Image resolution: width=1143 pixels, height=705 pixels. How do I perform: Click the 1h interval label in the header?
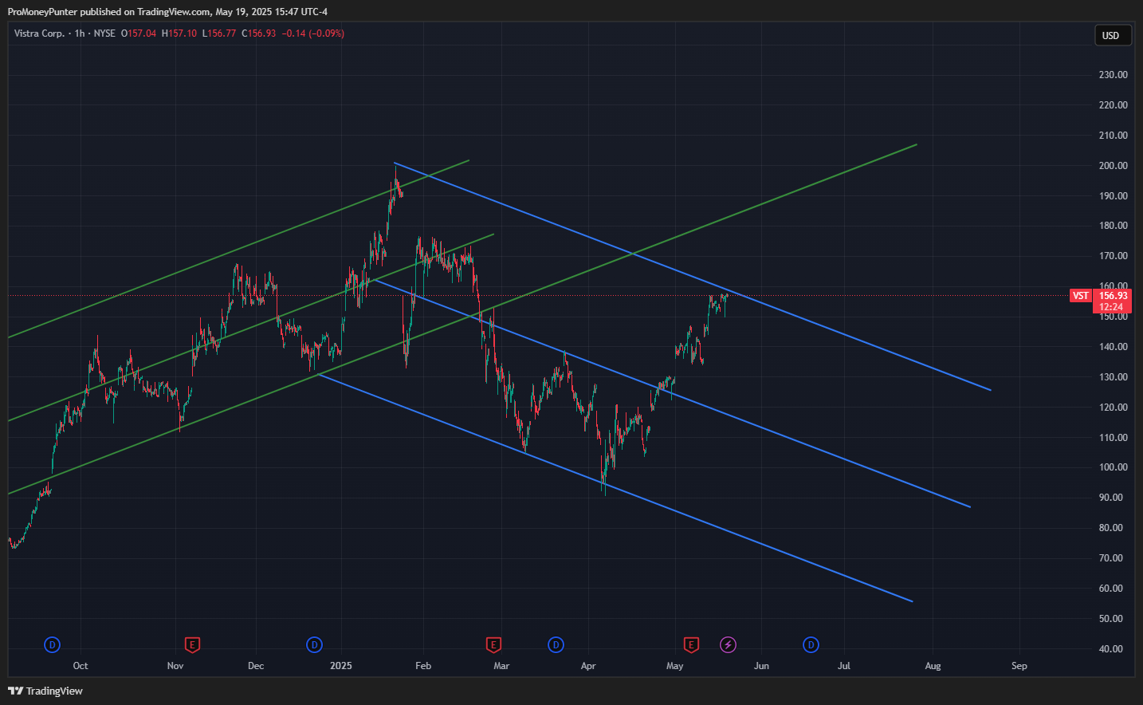[x=80, y=33]
